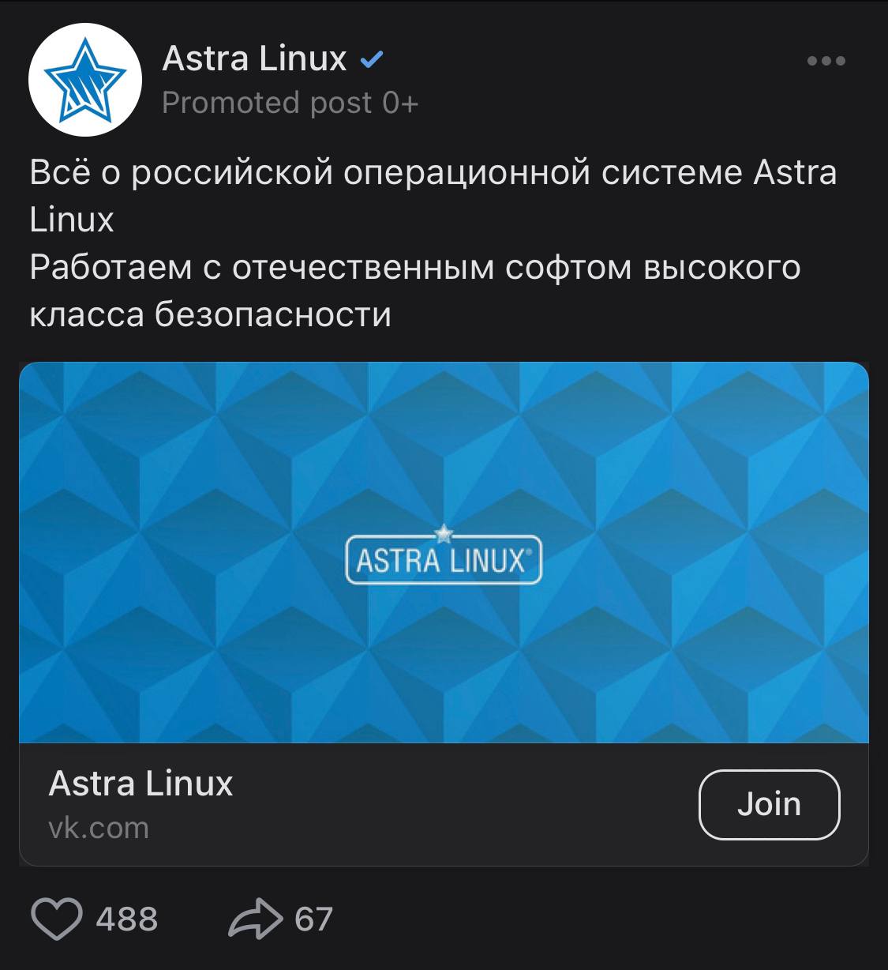This screenshot has width=888, height=970.
Task: Click the 0+ age rating mark
Action: coord(400,103)
